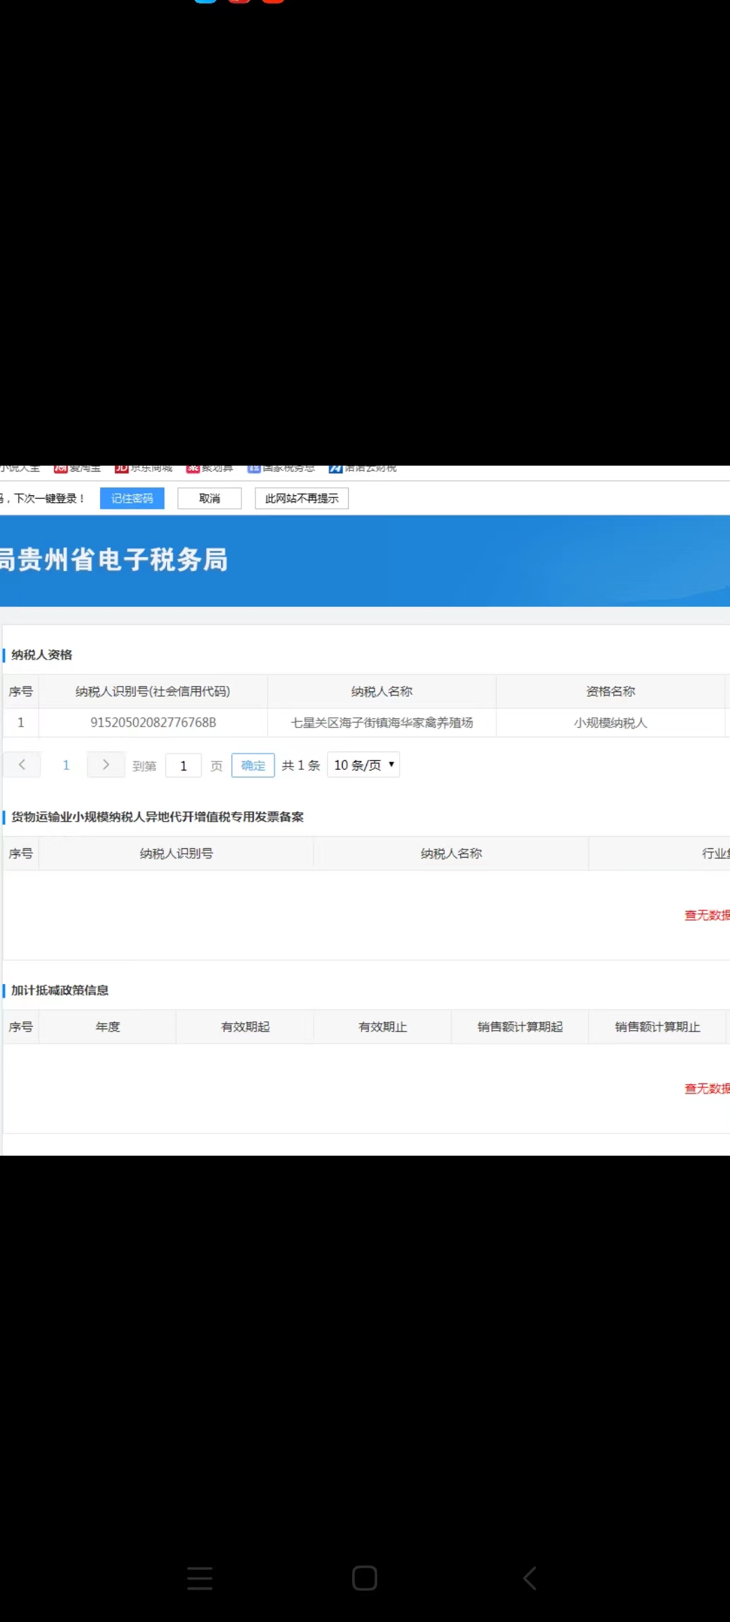
Task: Click the taxpayer ID 91520502082776768B cell
Action: point(153,722)
